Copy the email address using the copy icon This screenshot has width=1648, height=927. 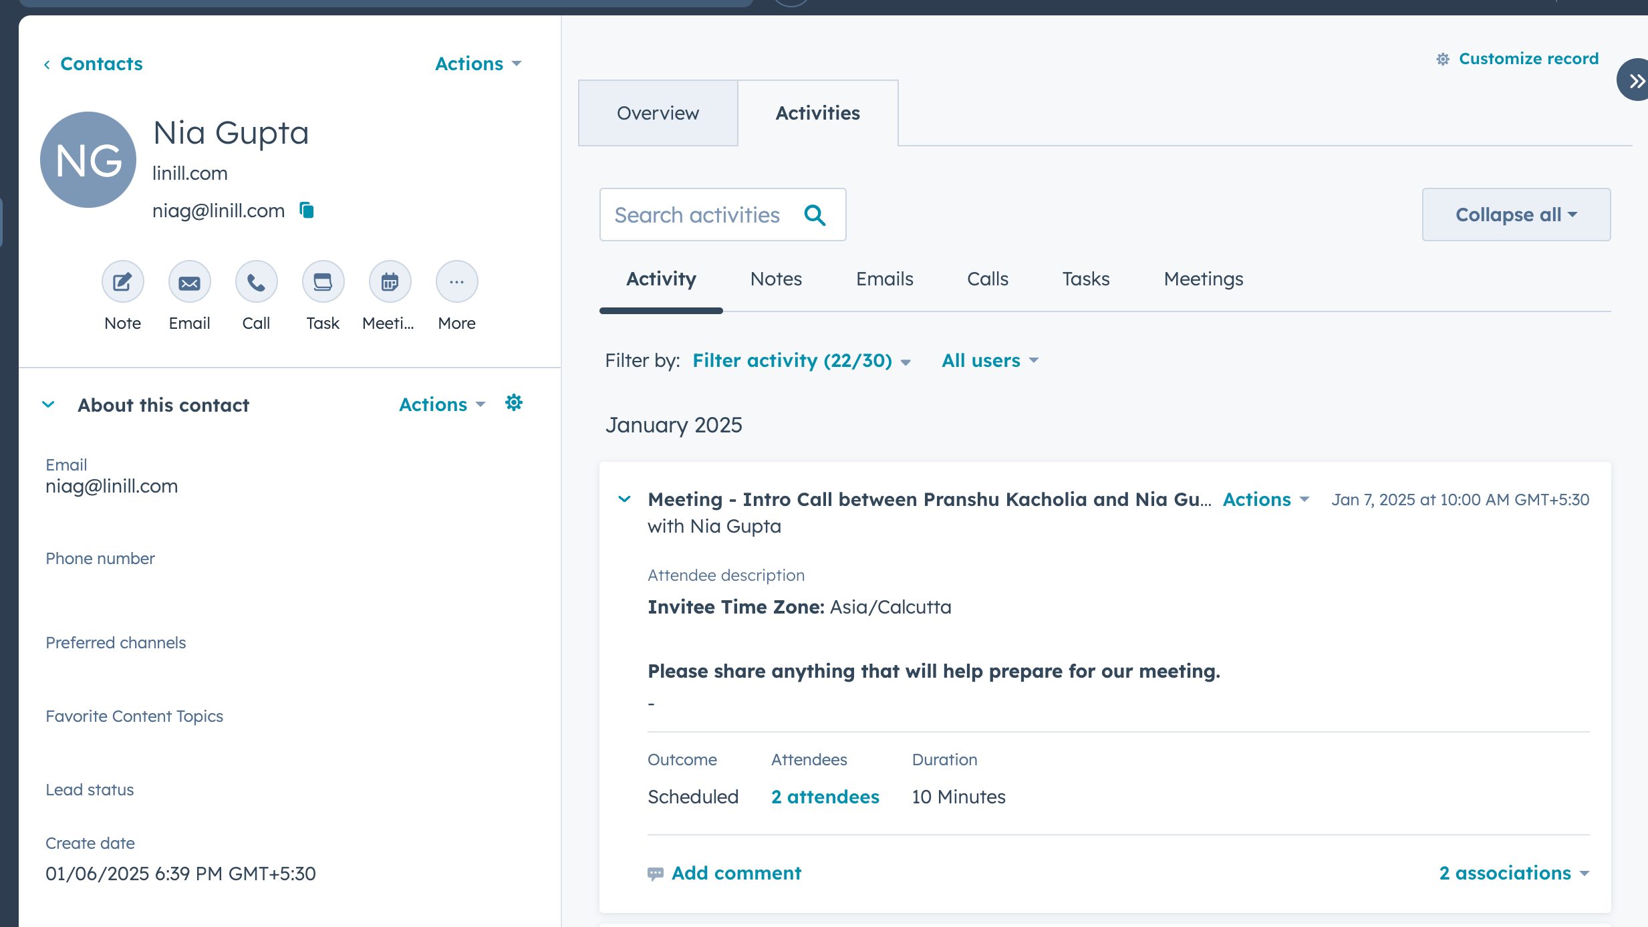click(307, 210)
